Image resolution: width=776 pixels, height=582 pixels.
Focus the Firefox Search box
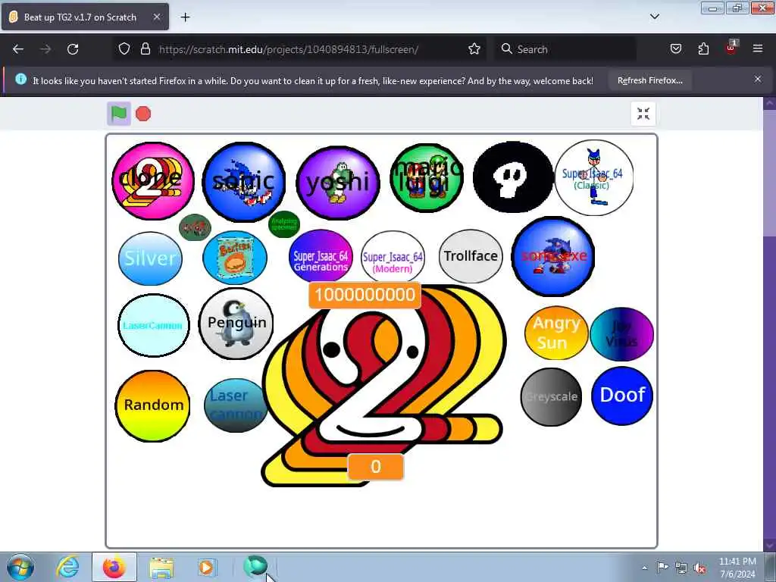[x=565, y=49]
